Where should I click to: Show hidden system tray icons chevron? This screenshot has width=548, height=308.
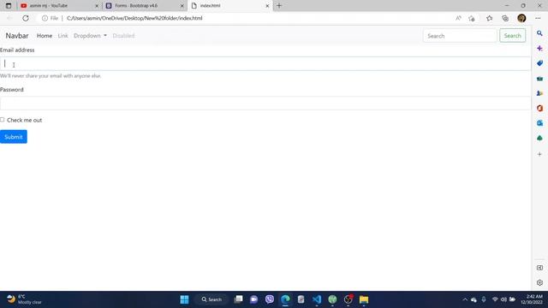pos(465,299)
